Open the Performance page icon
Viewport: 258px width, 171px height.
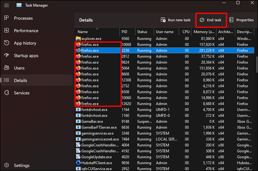[7, 30]
